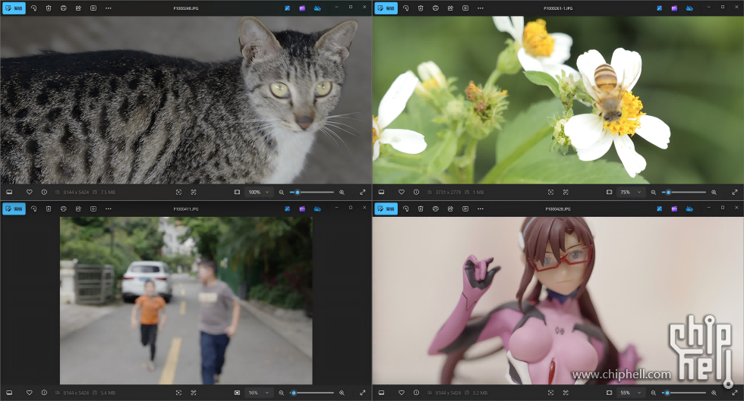Enter fullscreen for the cat photo
This screenshot has width=744, height=401.
tap(362, 193)
